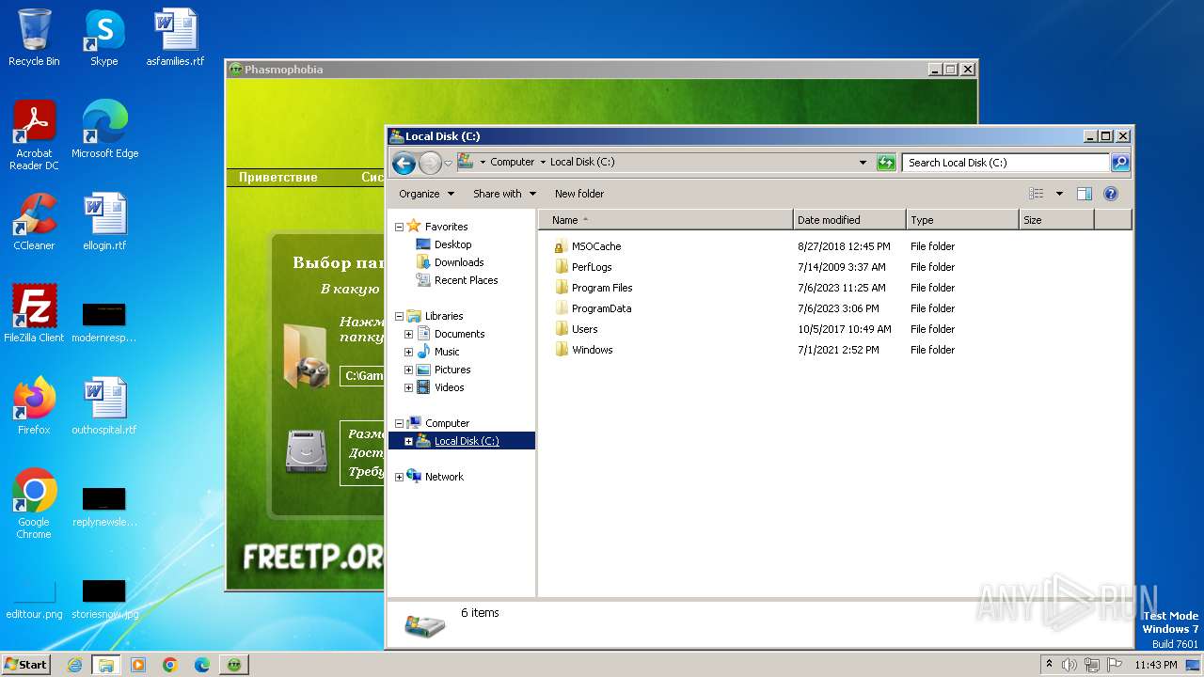Select the Users folder

pyautogui.click(x=584, y=329)
